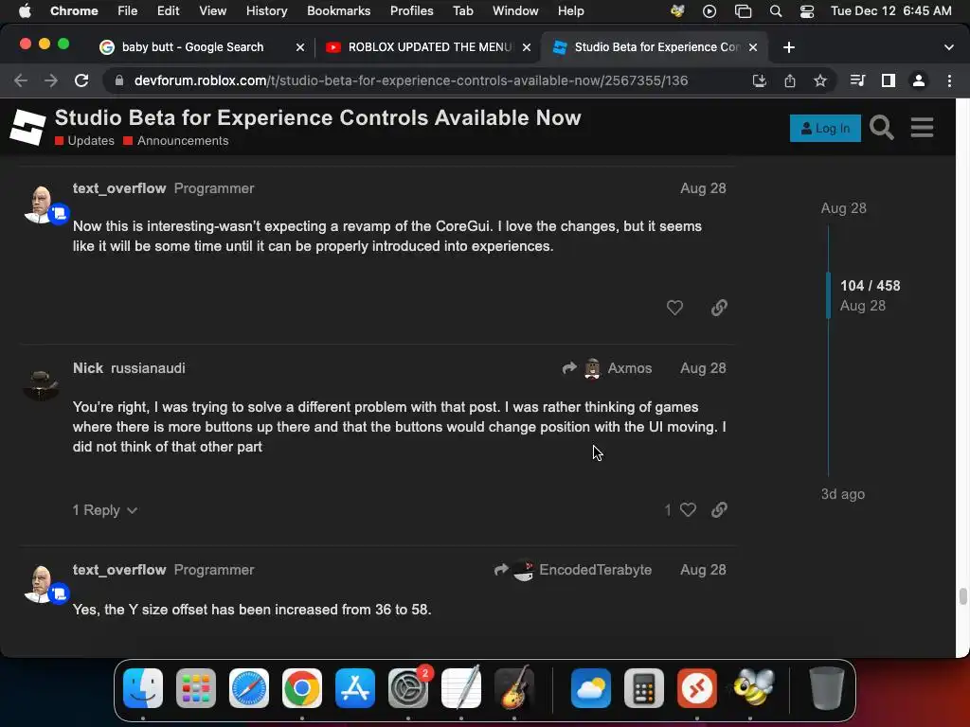Open the forum hamburger menu
The width and height of the screenshot is (970, 727).
[922, 128]
